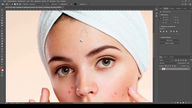Toggle layer filtering switch in Layers panel
The width and height of the screenshot is (192, 108).
(x=191, y=60)
